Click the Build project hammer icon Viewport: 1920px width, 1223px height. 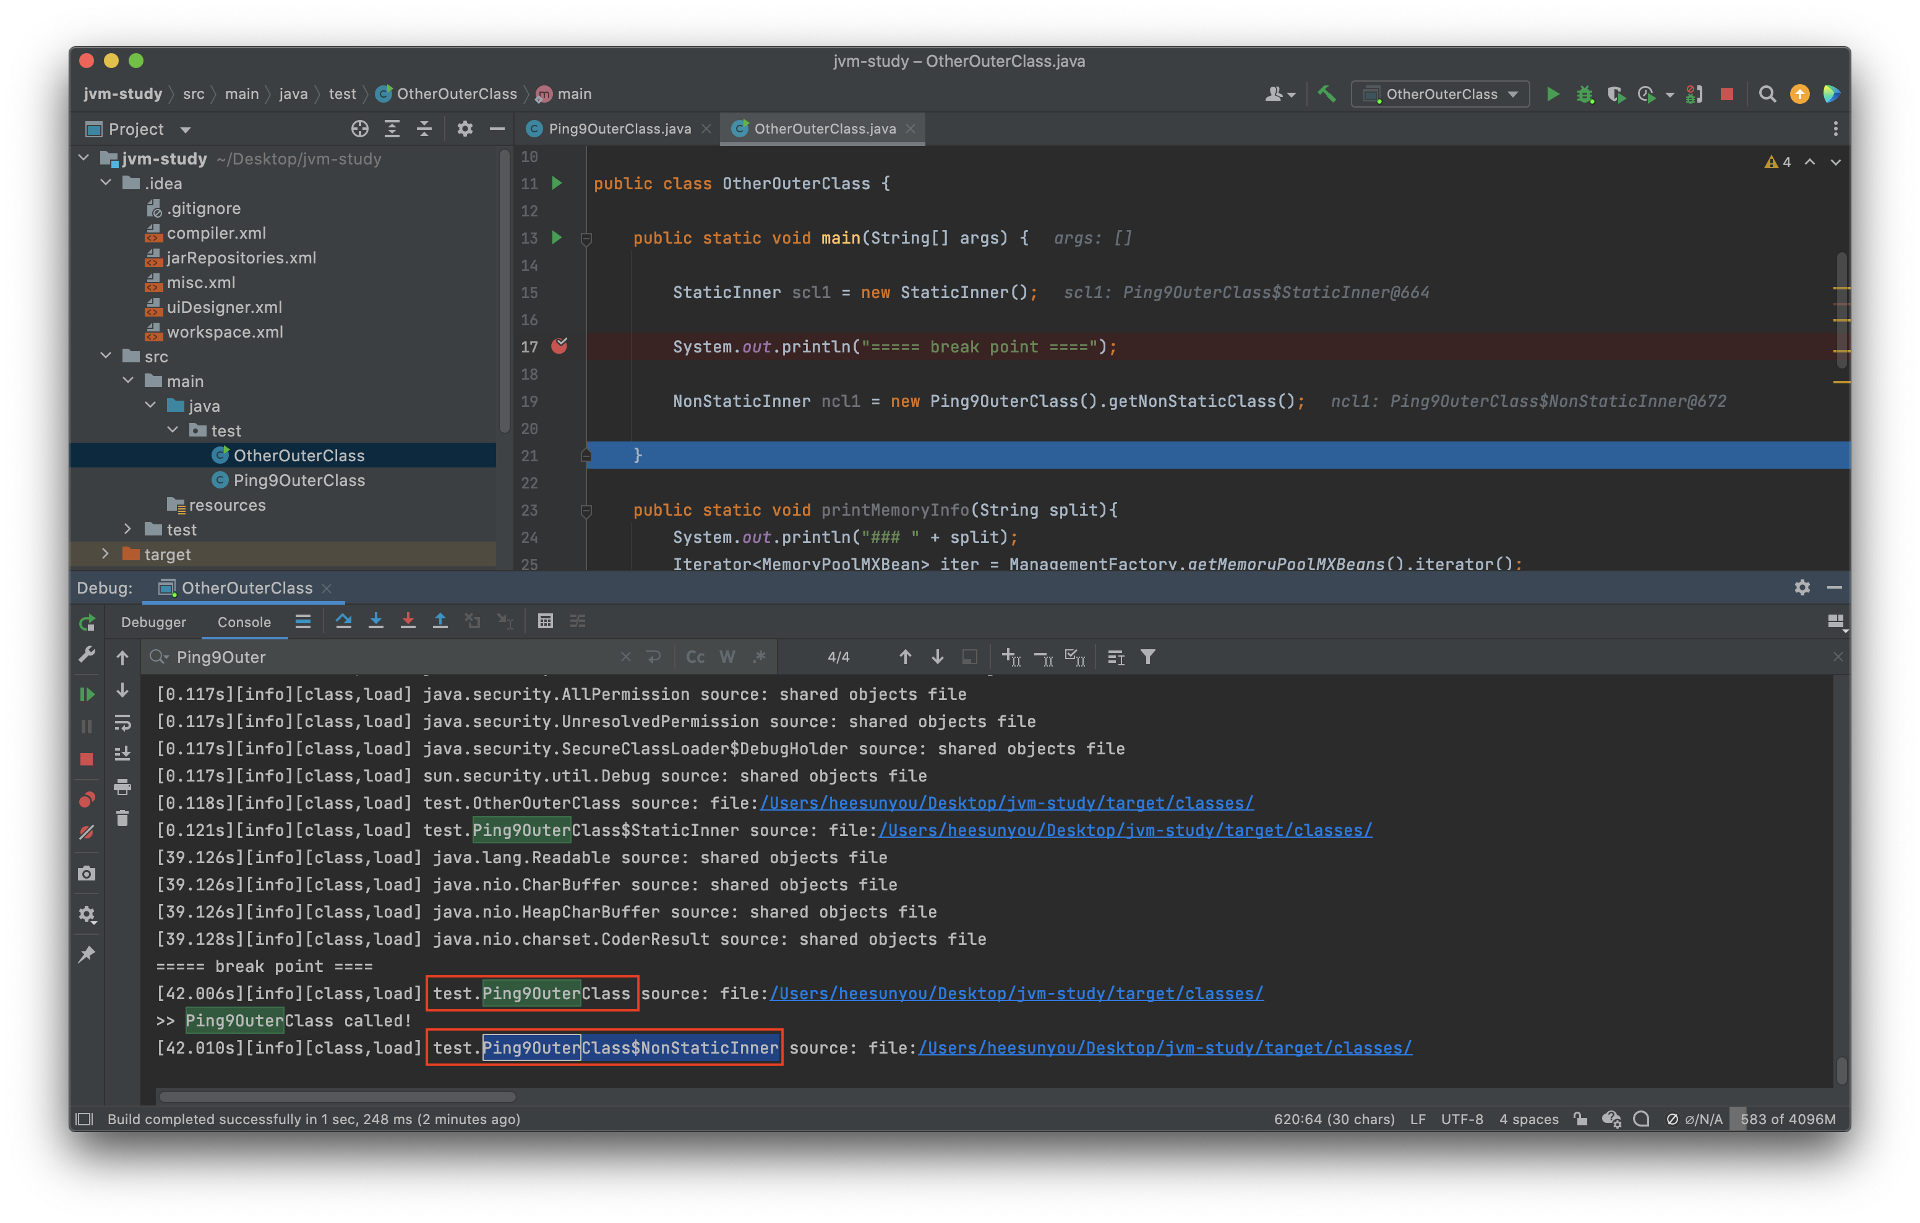point(1326,94)
